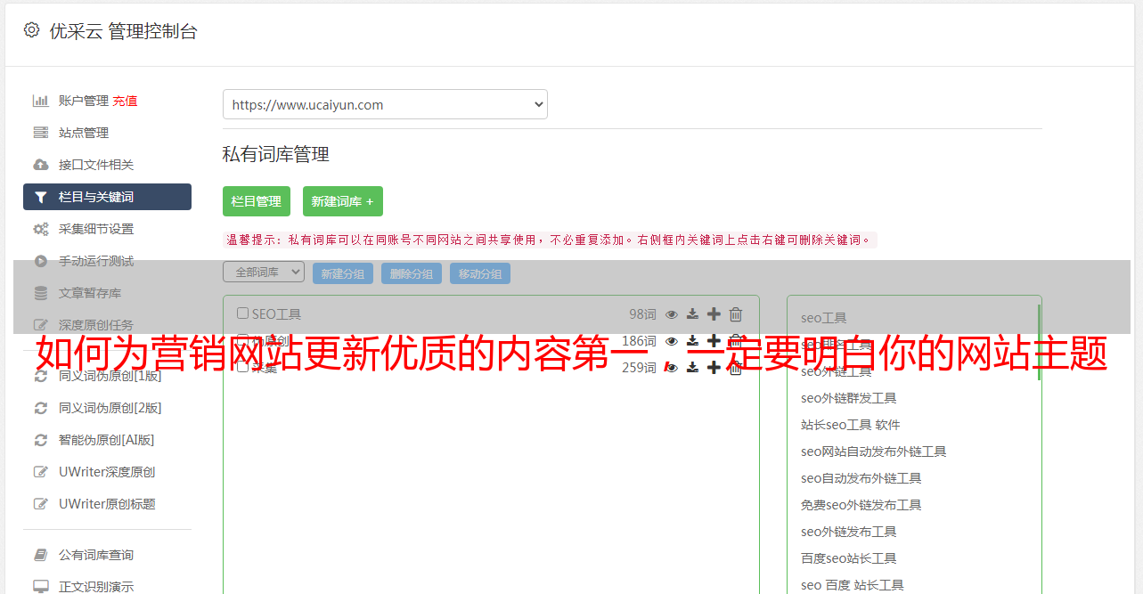Click the database icon for 文章暂存库
The width and height of the screenshot is (1143, 594).
(x=41, y=293)
